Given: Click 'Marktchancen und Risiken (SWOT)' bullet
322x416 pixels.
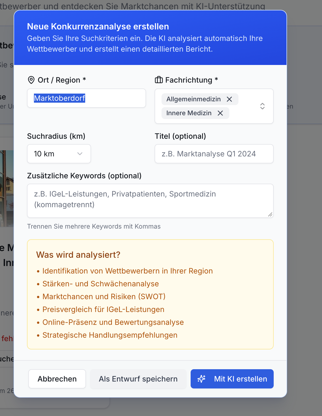Looking at the screenshot, I should pyautogui.click(x=104, y=296).
